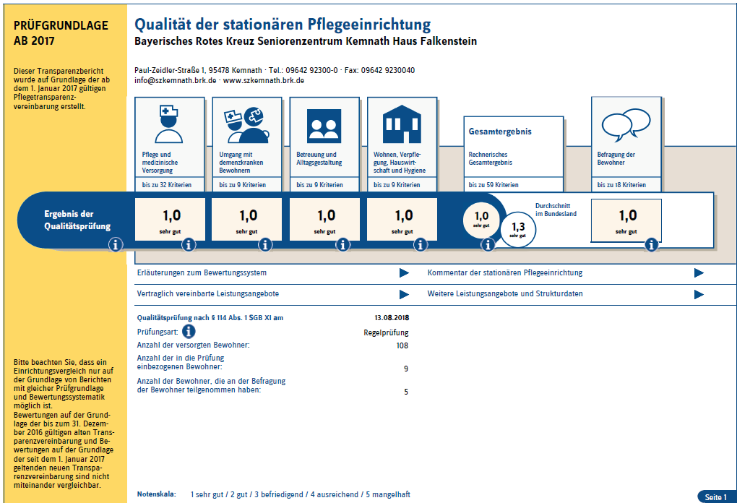Click the speech bubbles icon for Befragung der Bewohner

(x=626, y=124)
